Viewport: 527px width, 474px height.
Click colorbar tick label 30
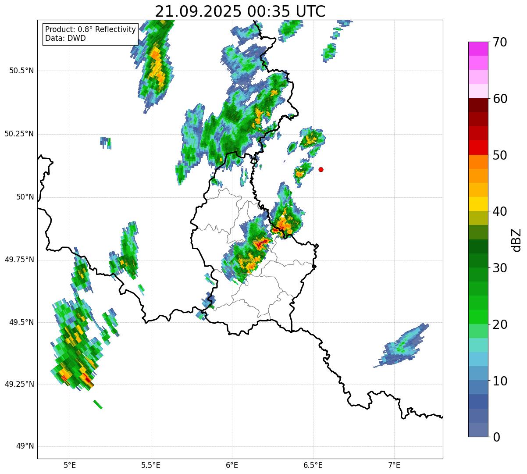click(x=499, y=268)
